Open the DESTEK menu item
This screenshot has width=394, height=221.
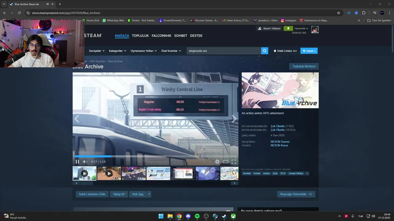(196, 36)
